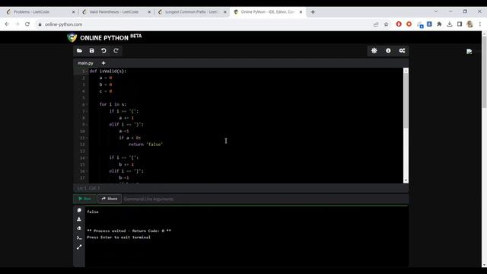Click the 'Process exited - Return Code: 0' text
The image size is (487, 274).
[129, 231]
